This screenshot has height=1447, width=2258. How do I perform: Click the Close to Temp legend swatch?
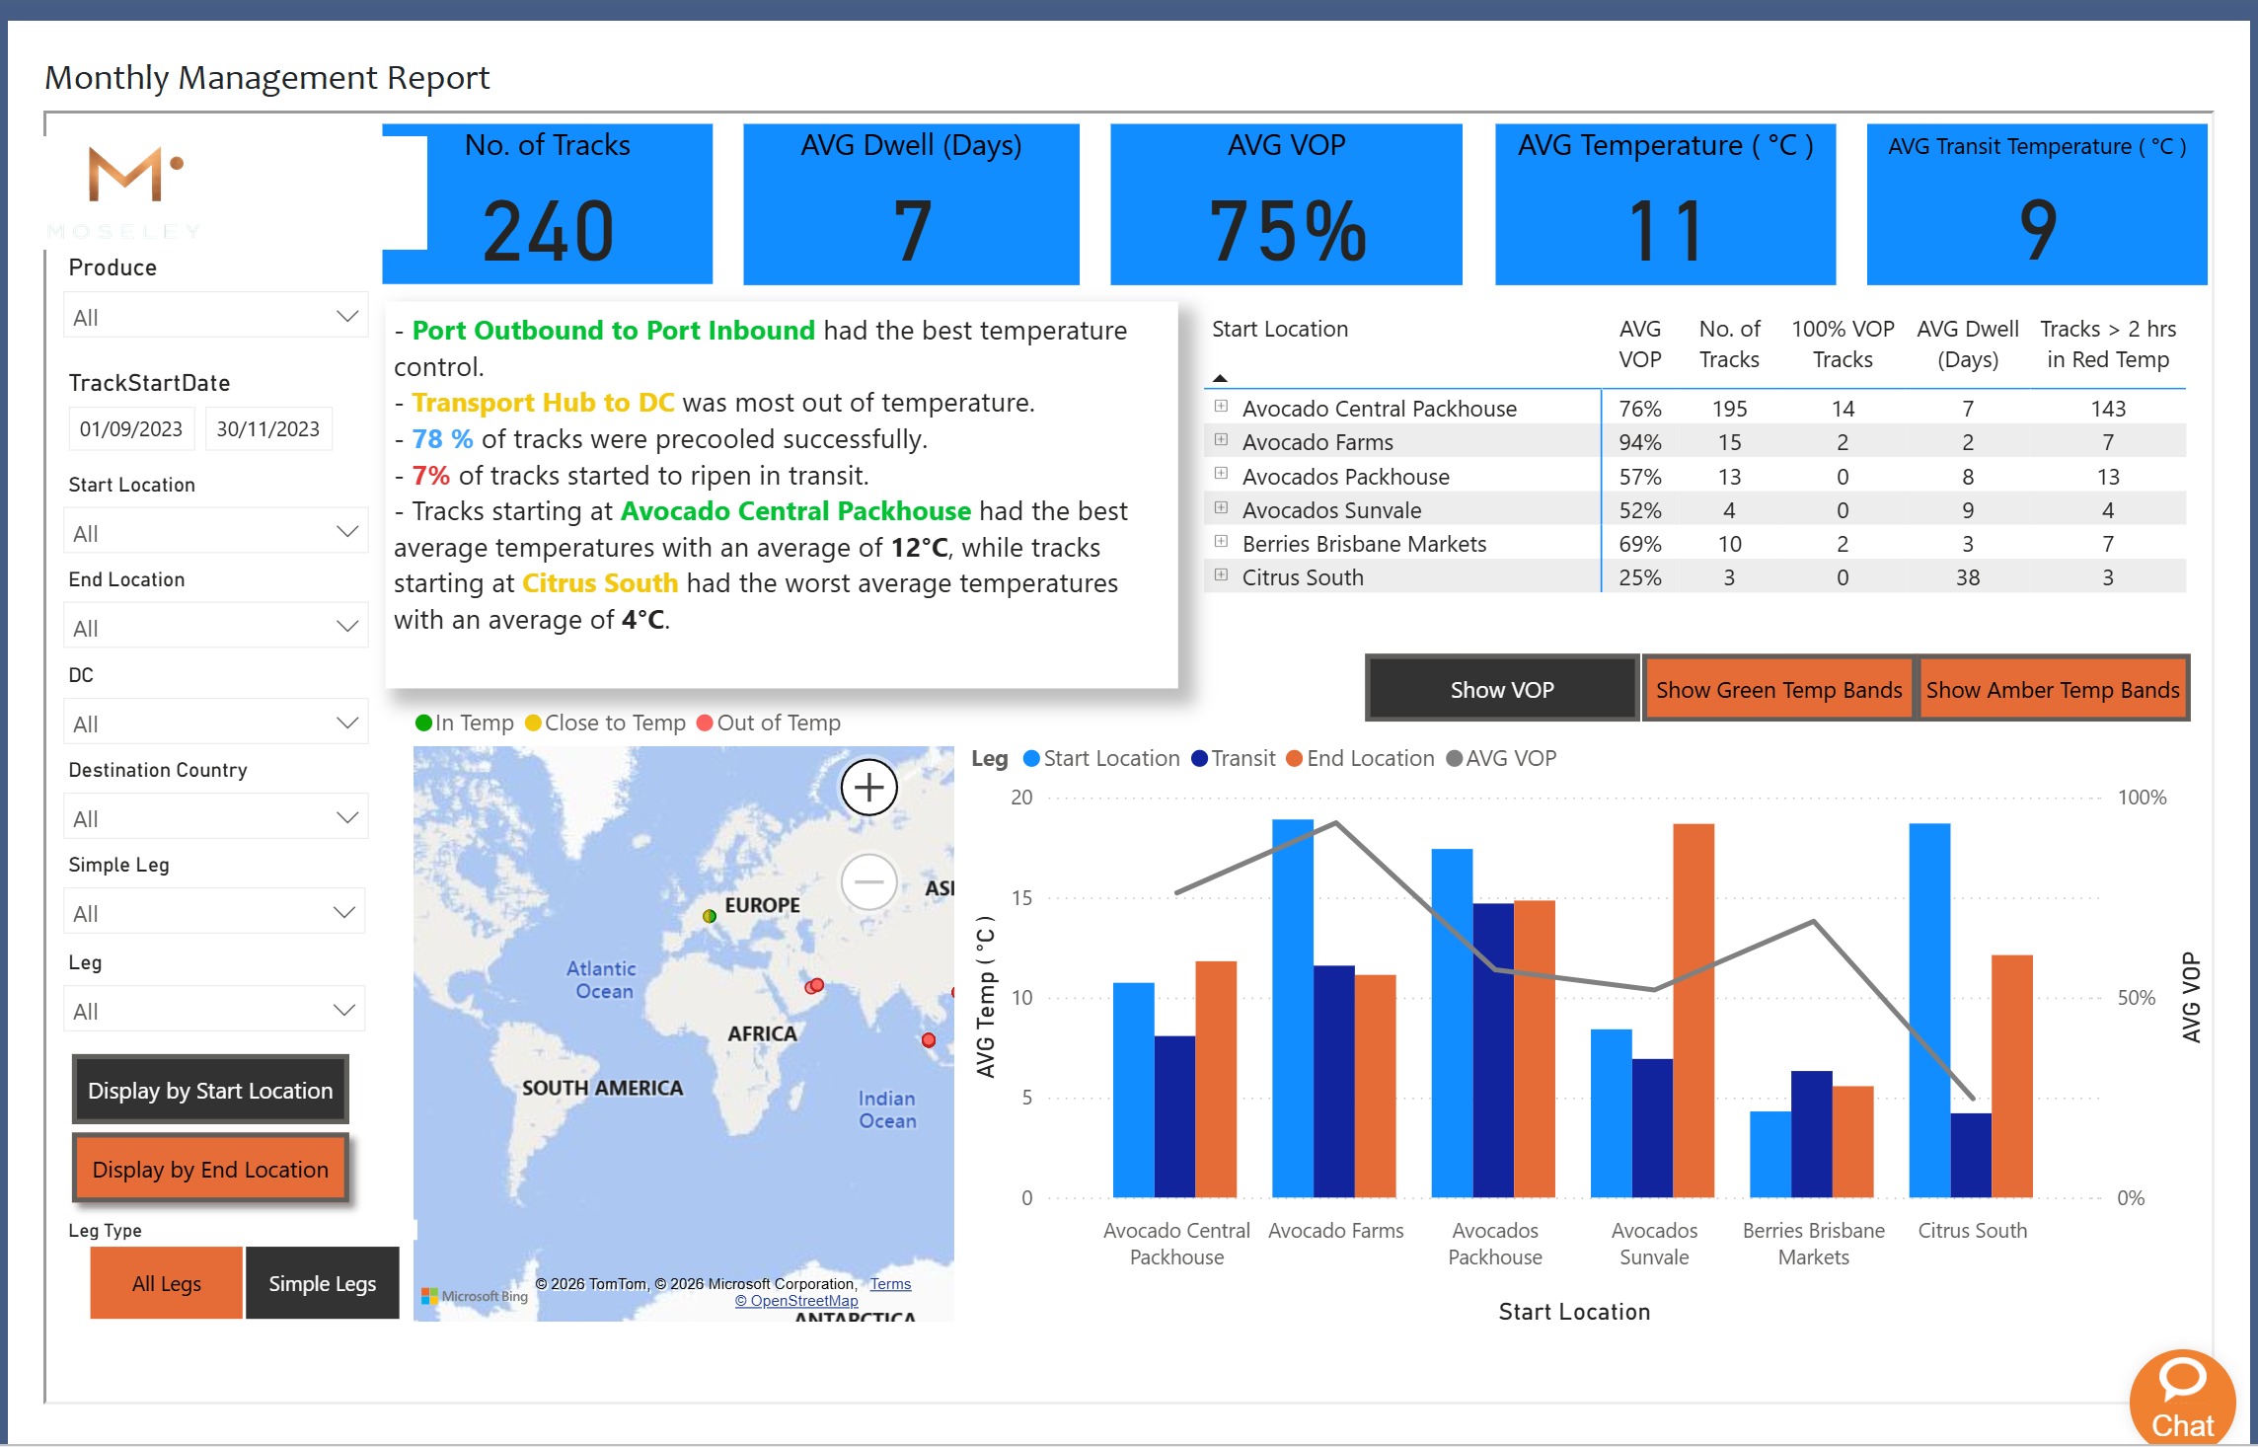coord(534,723)
